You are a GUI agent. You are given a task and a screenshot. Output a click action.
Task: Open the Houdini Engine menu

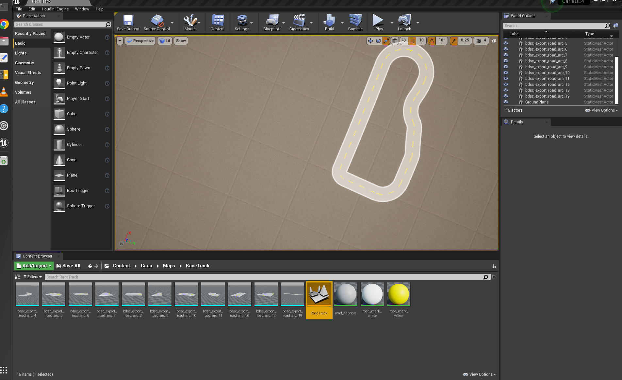(x=55, y=9)
